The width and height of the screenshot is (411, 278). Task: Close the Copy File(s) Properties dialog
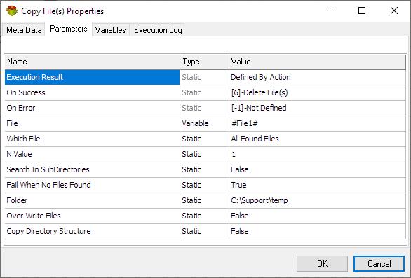(394, 11)
